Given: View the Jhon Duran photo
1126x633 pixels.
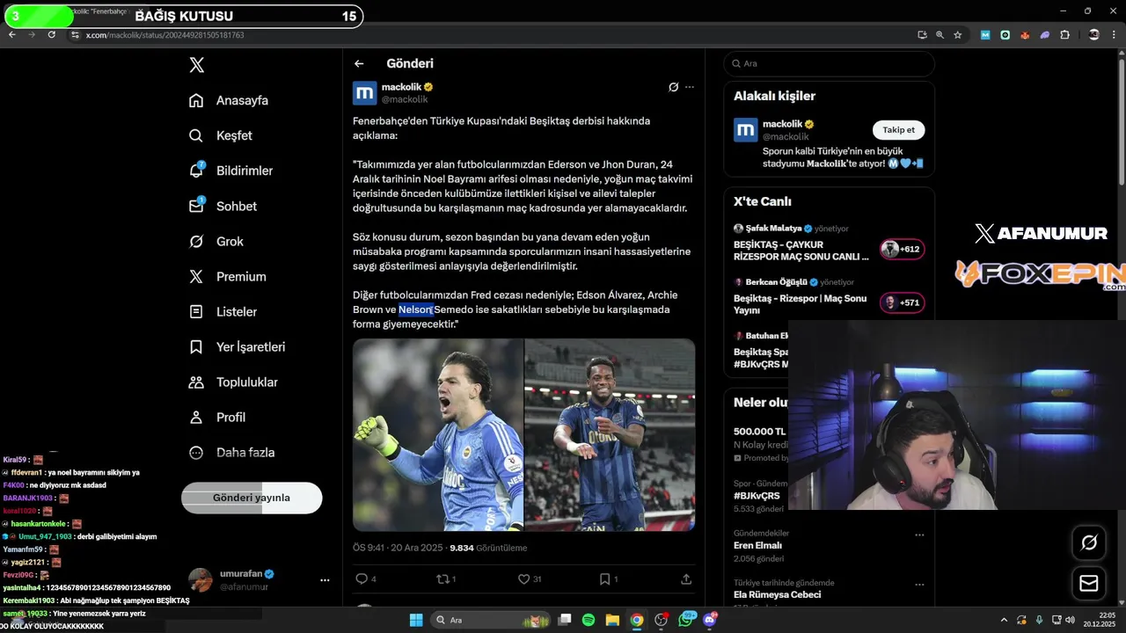Looking at the screenshot, I should [x=611, y=435].
